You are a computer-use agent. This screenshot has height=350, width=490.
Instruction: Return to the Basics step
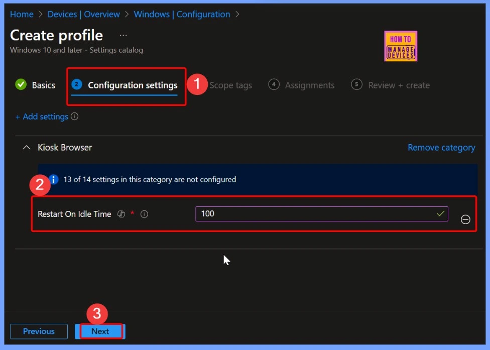pyautogui.click(x=35, y=85)
